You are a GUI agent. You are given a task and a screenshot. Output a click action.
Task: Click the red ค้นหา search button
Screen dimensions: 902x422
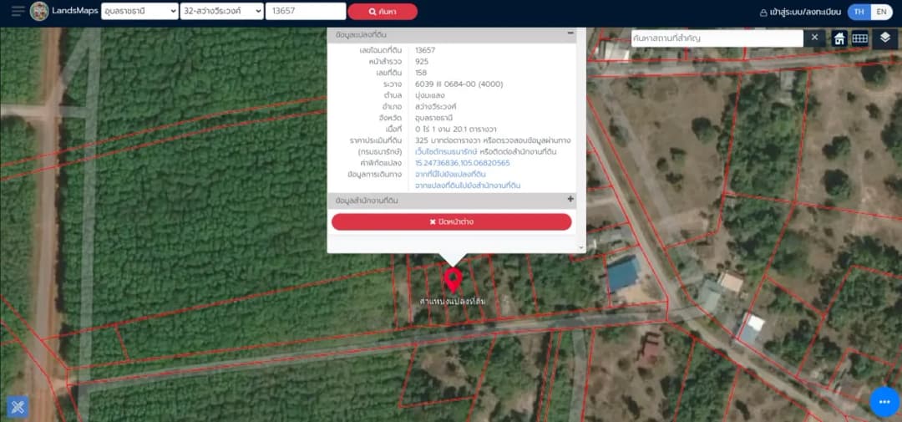point(383,12)
